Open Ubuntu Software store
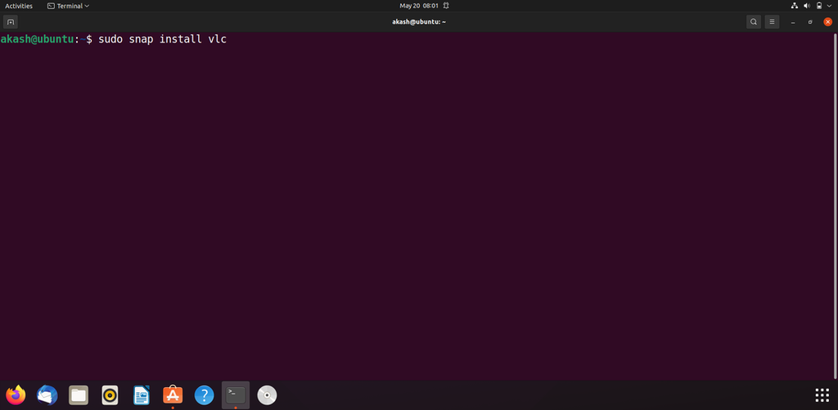838x410 pixels. pyautogui.click(x=173, y=395)
